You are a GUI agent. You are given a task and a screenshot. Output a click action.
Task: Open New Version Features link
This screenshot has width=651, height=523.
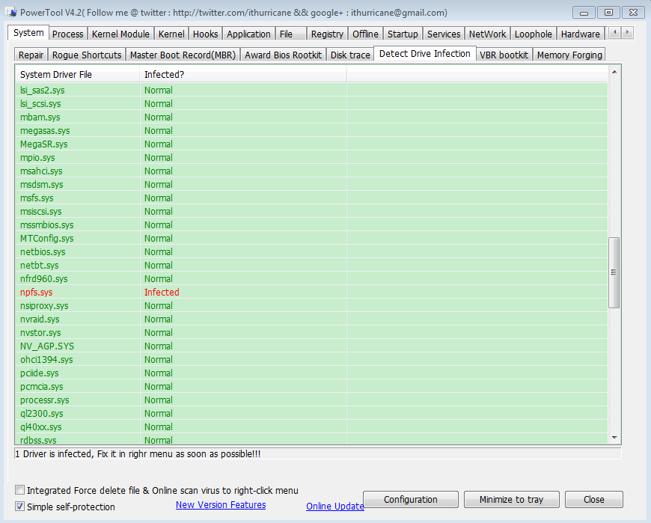coord(221,505)
